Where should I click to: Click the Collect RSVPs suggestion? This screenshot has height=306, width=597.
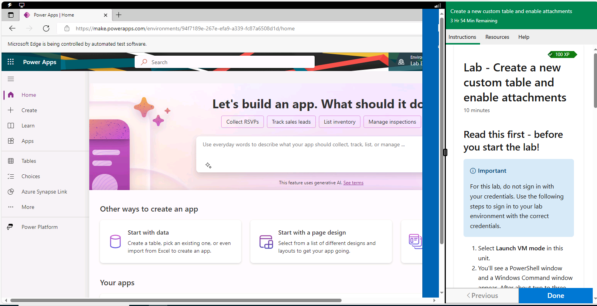[242, 122]
